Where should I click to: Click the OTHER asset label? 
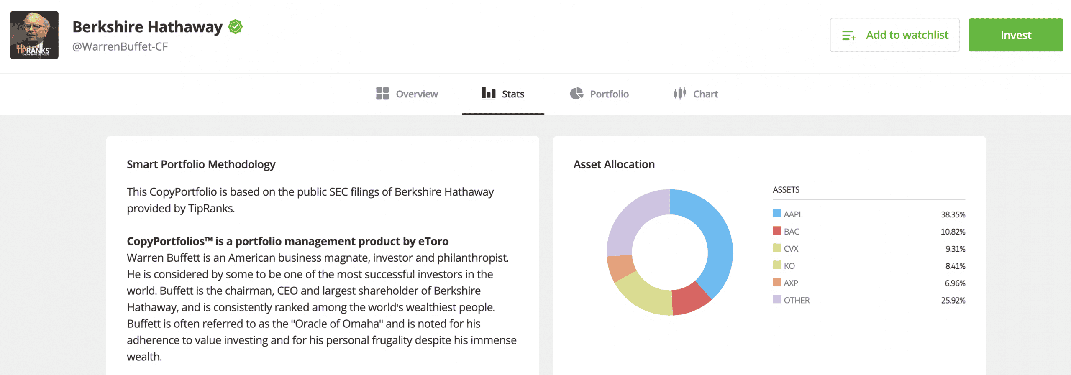click(x=797, y=300)
